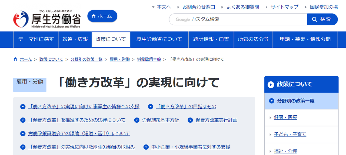Open the お問合わせ窓口 link
The width and height of the screenshot is (346, 155).
click(199, 7)
